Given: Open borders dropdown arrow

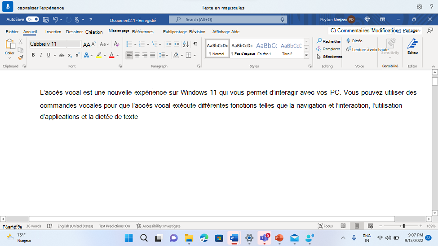Looking at the screenshot, I should pos(195,55).
